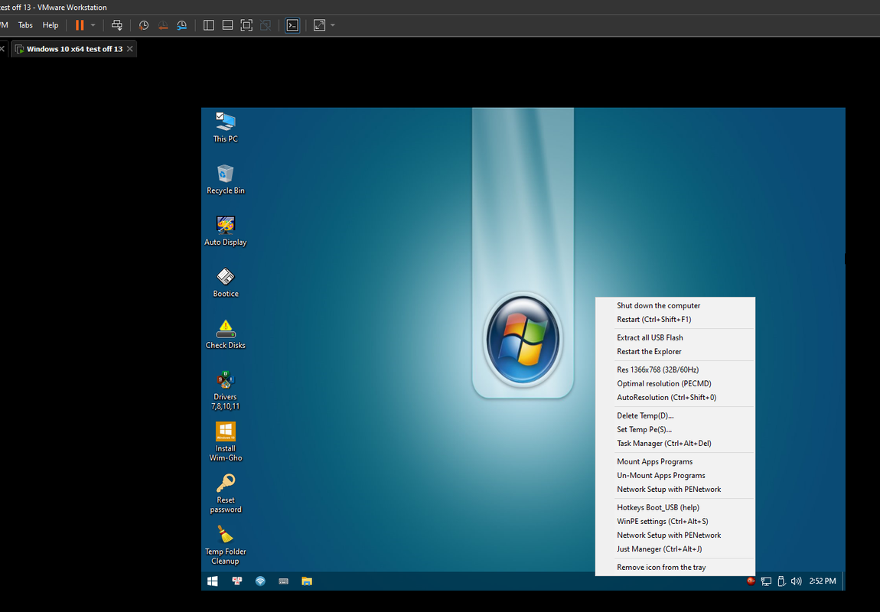Choose Restart (Ctrl+Shift+F1)

675,319
